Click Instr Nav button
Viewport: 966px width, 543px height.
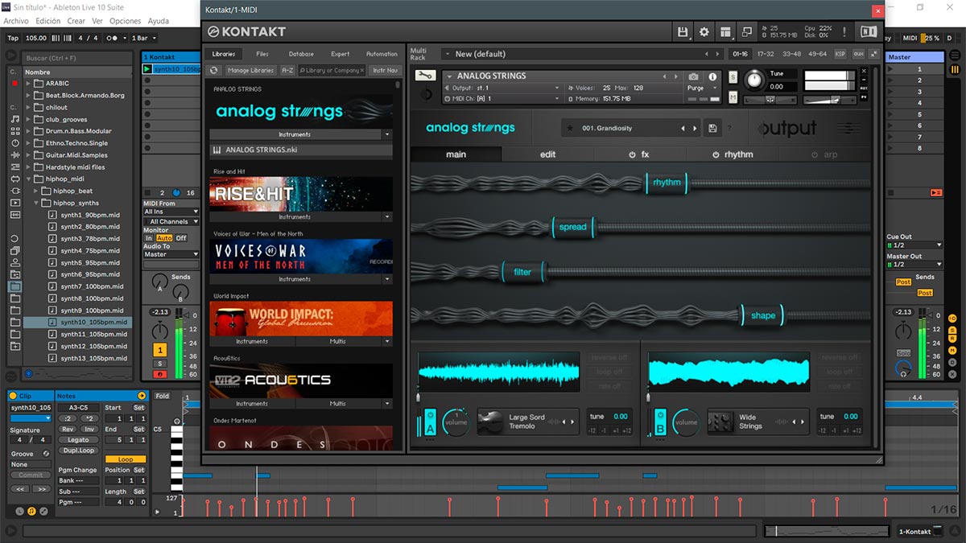click(x=385, y=70)
